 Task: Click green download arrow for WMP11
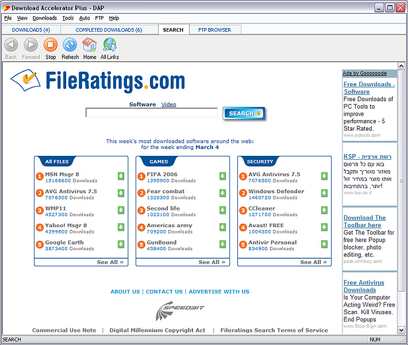121,210
